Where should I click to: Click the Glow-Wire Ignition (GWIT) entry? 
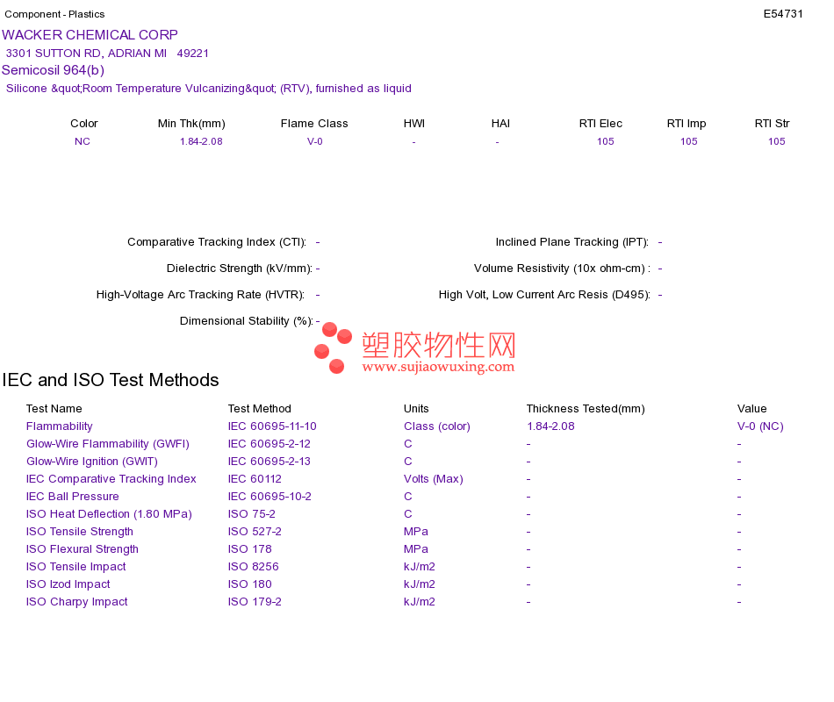coord(92,462)
